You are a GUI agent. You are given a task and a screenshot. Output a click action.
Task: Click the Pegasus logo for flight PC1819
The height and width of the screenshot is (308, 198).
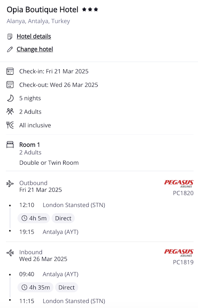click(178, 253)
